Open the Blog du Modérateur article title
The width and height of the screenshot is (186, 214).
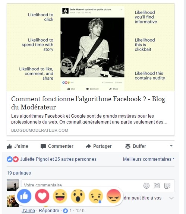point(88,103)
